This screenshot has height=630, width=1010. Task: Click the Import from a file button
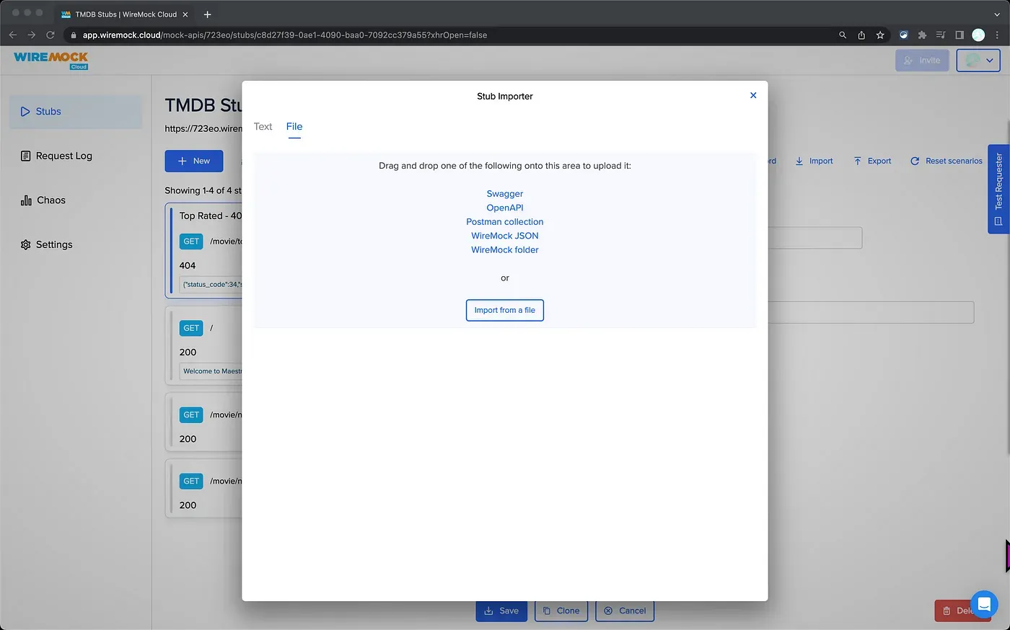tap(505, 310)
